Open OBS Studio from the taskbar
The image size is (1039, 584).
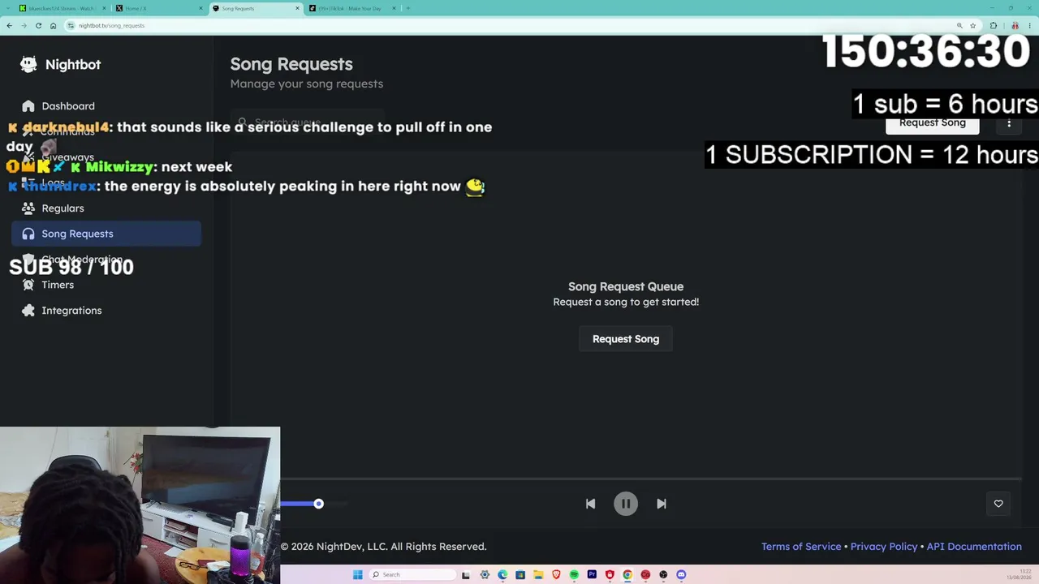pyautogui.click(x=663, y=575)
